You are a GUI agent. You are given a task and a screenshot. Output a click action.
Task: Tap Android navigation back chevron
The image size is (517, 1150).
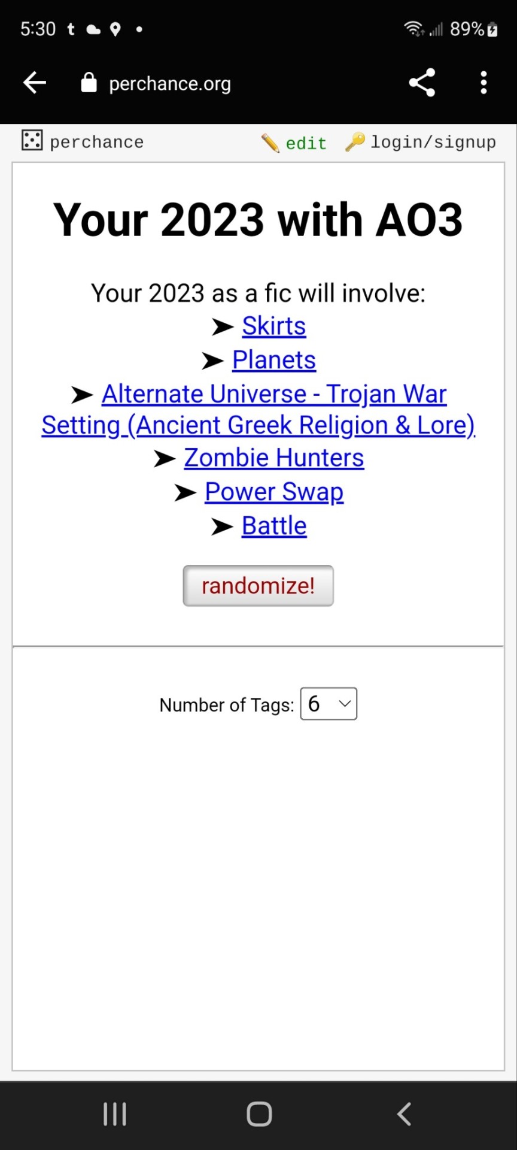[405, 1114]
